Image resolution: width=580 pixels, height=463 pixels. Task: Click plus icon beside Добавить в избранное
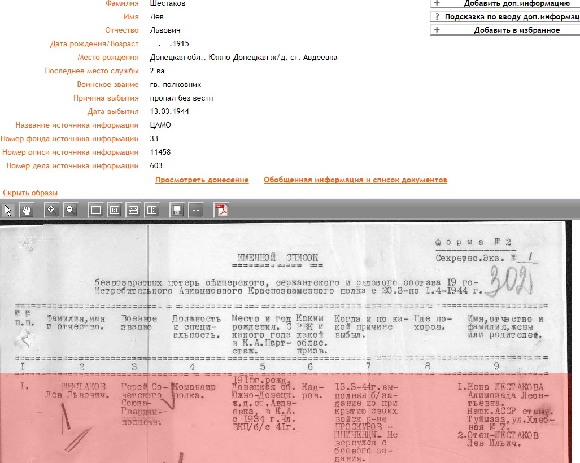pyautogui.click(x=437, y=30)
